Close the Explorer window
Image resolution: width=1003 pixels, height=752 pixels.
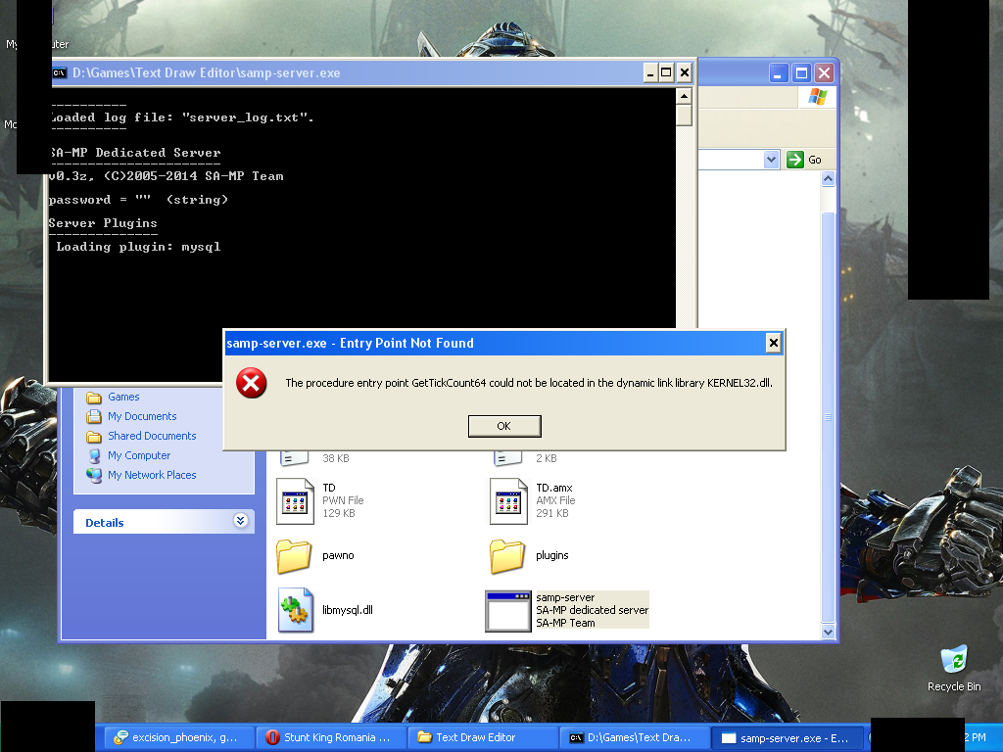pyautogui.click(x=824, y=73)
